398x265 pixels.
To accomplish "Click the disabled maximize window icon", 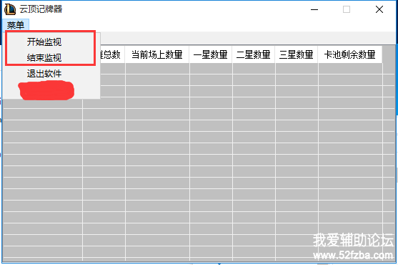I will (347, 9).
